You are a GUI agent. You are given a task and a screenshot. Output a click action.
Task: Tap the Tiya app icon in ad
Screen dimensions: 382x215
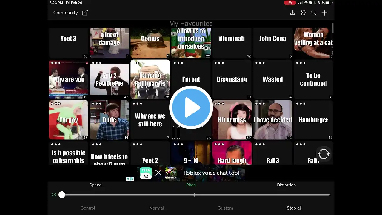tap(146, 173)
